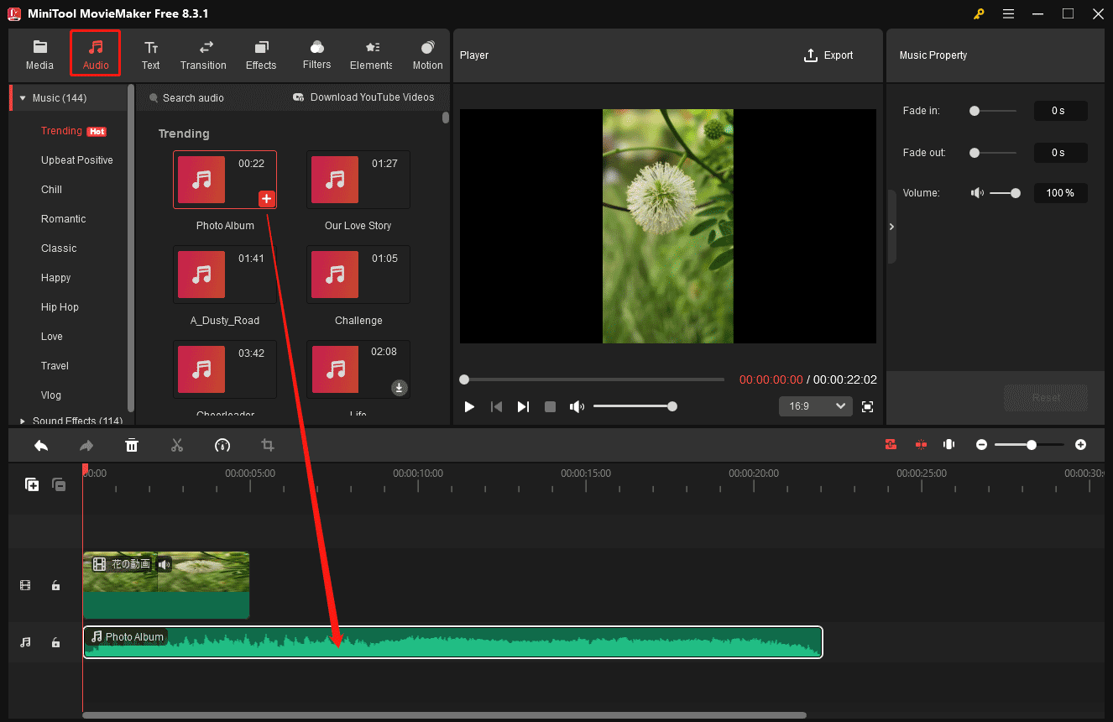Viewport: 1113px width, 722px height.
Task: Delete the selected clip with trash icon
Action: coord(132,445)
